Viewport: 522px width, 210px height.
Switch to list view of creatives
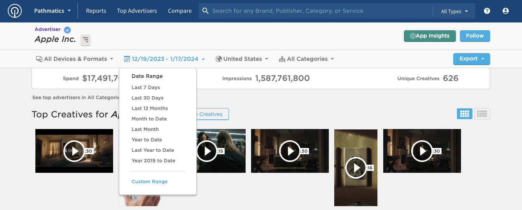pos(482,114)
